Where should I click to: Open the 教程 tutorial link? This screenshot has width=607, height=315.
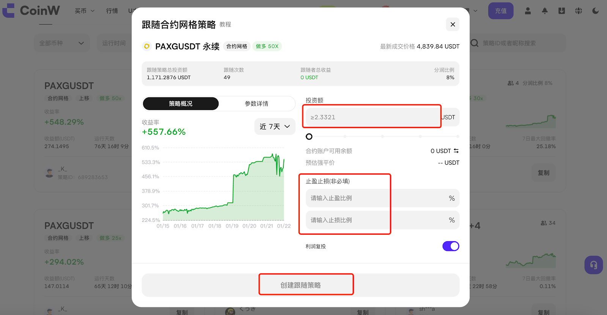coord(225,25)
